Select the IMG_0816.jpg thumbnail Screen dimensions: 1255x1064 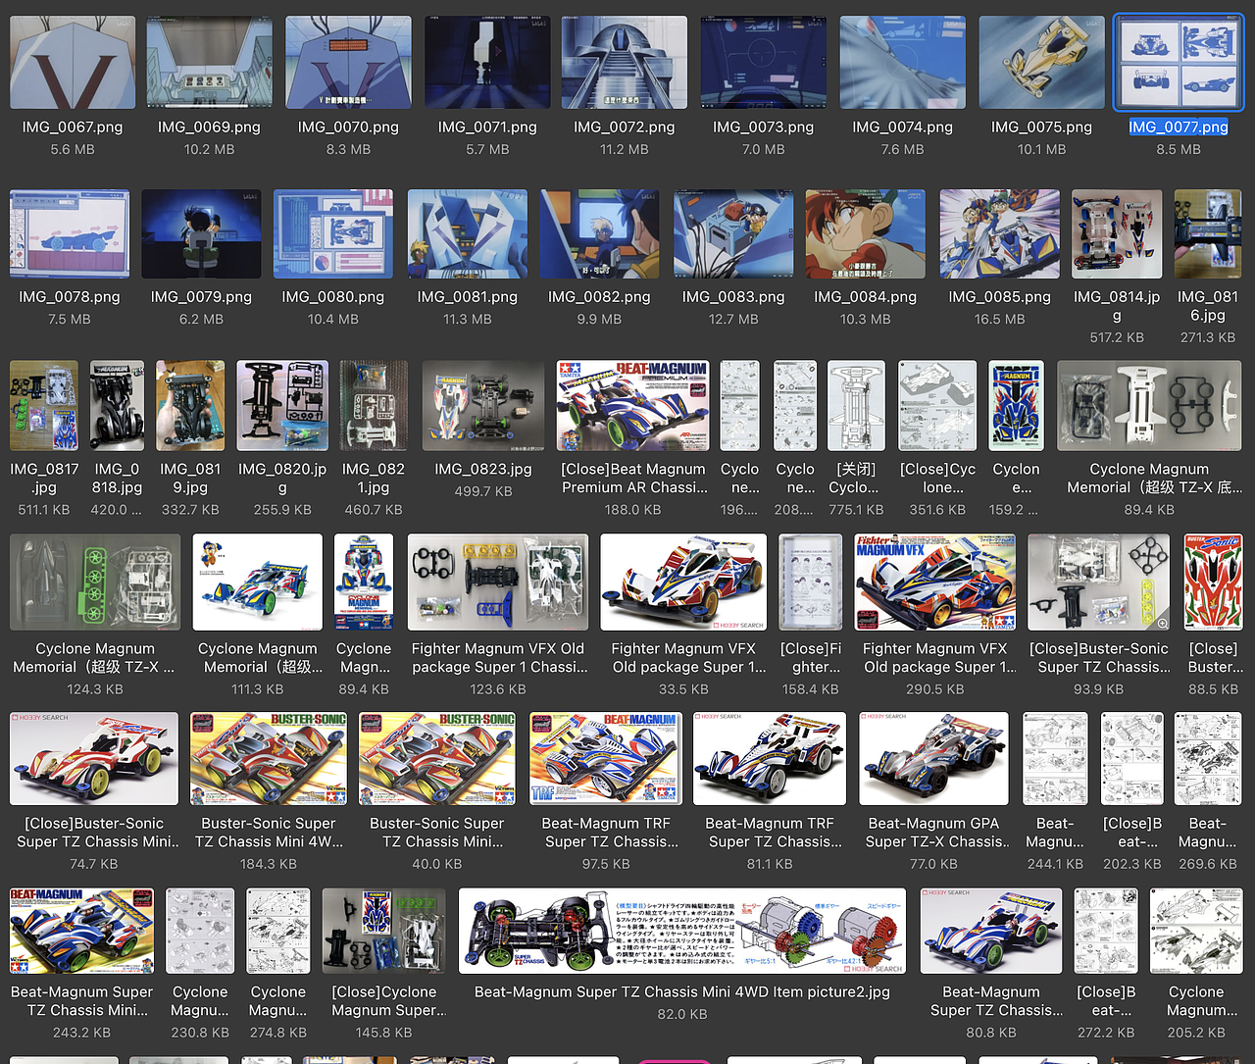pos(1208,234)
